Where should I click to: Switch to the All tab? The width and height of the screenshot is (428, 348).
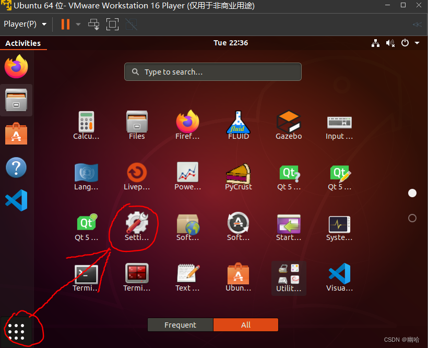(246, 325)
